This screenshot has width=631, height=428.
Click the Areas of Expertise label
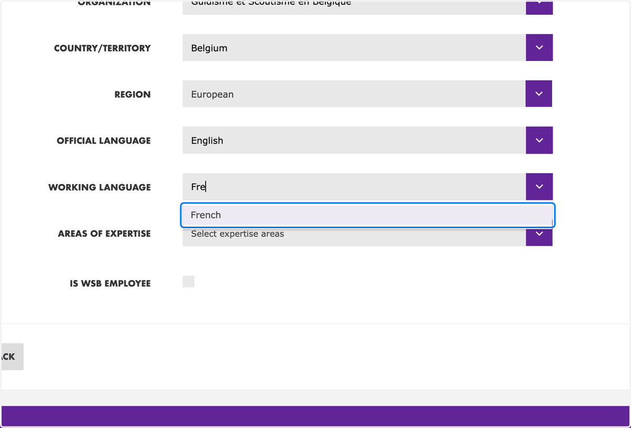point(104,233)
